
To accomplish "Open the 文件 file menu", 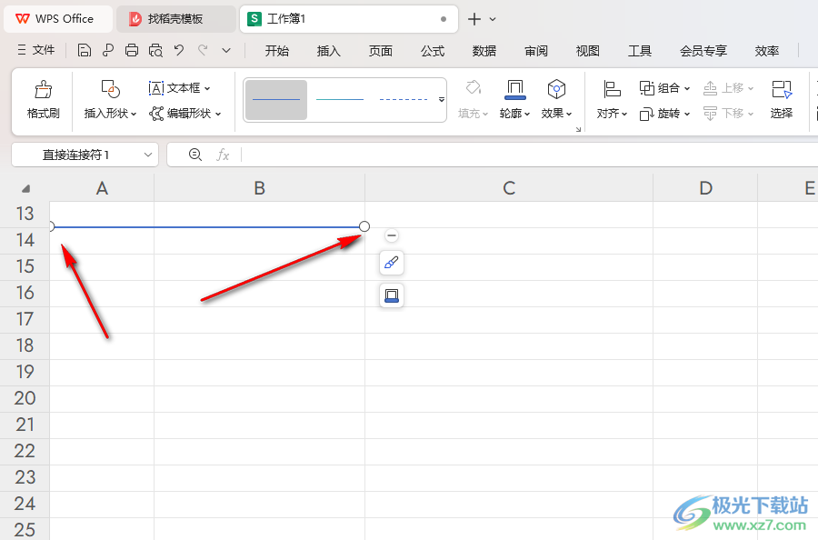I will [x=36, y=50].
